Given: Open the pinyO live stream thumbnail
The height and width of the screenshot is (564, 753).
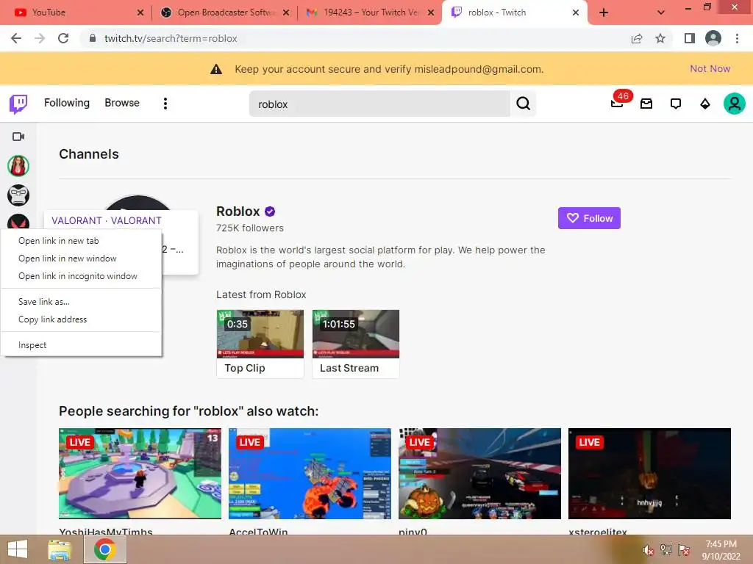Looking at the screenshot, I should tap(479, 474).
